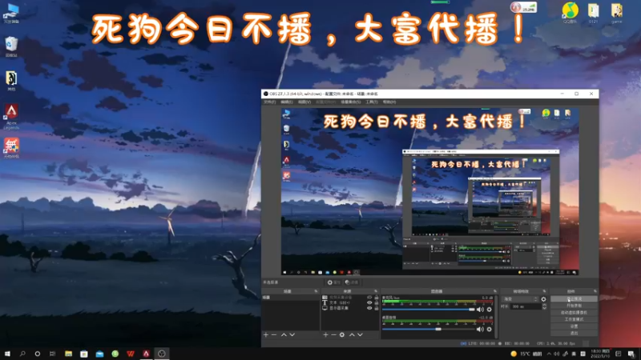The height and width of the screenshot is (360, 641).
Task: Click the Properties button above the docks
Action: 334,282
